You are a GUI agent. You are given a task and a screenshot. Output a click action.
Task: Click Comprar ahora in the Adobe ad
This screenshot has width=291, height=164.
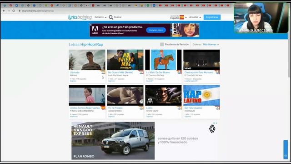tap(156, 30)
